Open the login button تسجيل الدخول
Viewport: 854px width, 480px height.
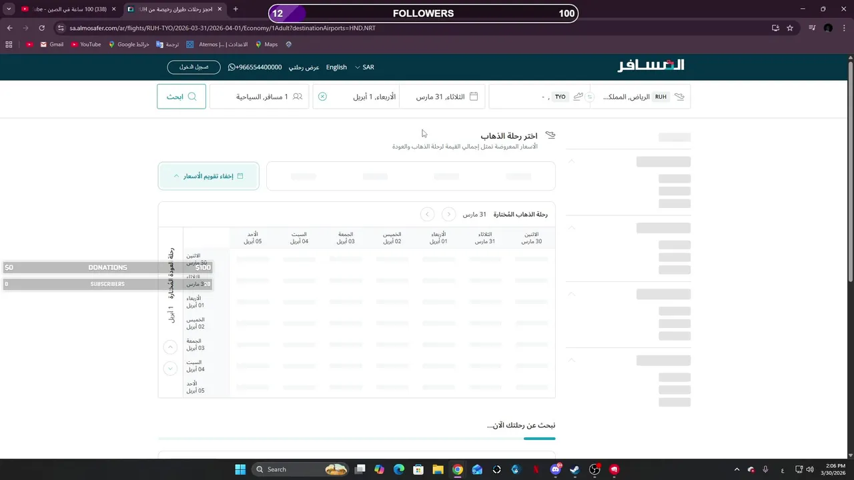click(193, 67)
